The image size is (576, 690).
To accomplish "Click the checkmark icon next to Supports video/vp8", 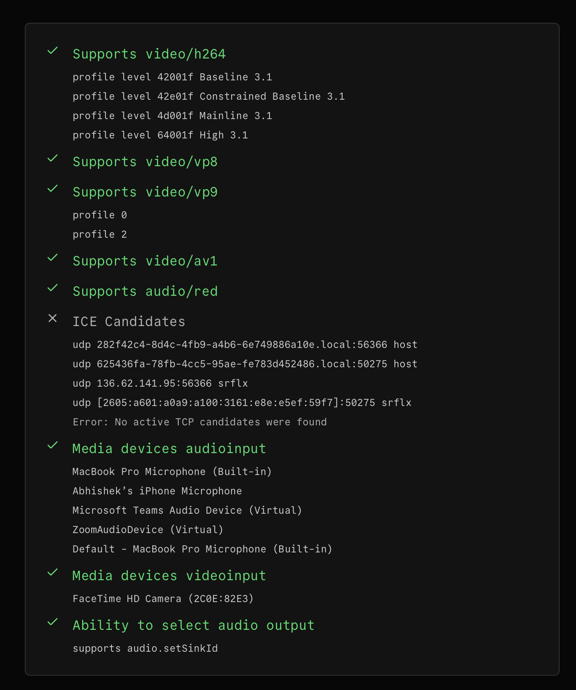I will tap(53, 159).
